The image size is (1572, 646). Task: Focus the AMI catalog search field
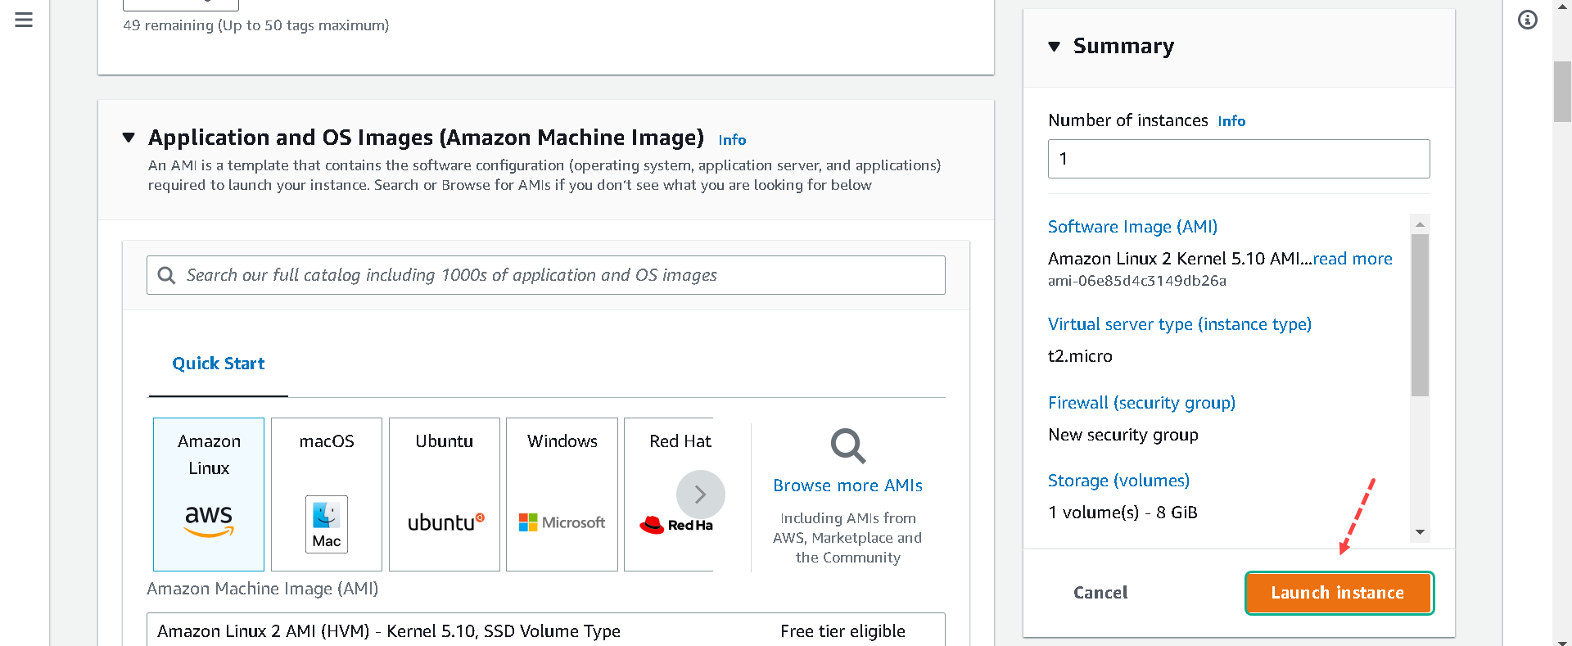tap(546, 275)
